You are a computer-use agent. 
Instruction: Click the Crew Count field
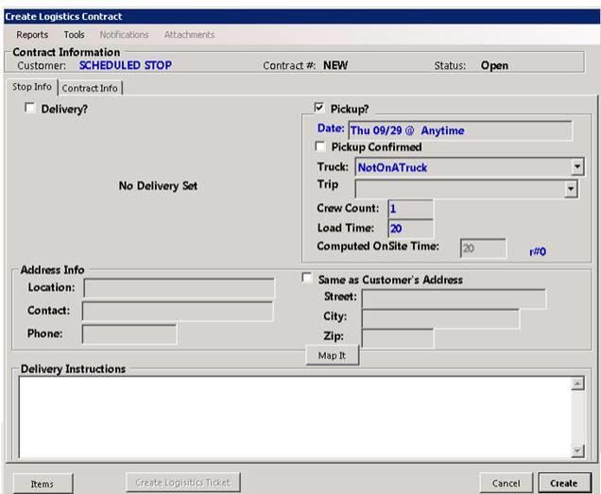click(410, 209)
